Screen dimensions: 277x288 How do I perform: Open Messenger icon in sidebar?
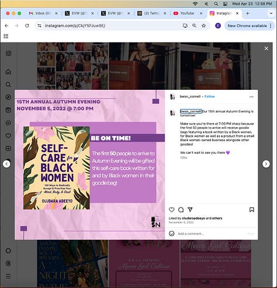[x=8, y=123]
